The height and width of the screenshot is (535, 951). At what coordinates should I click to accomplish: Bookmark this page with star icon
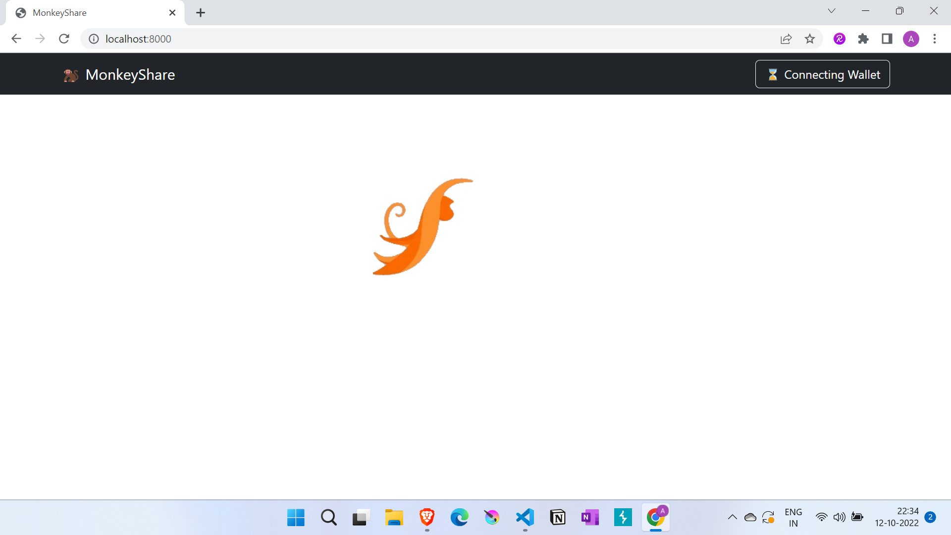pos(809,39)
